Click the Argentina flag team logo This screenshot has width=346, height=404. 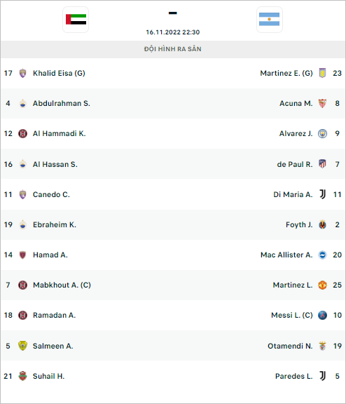[270, 20]
